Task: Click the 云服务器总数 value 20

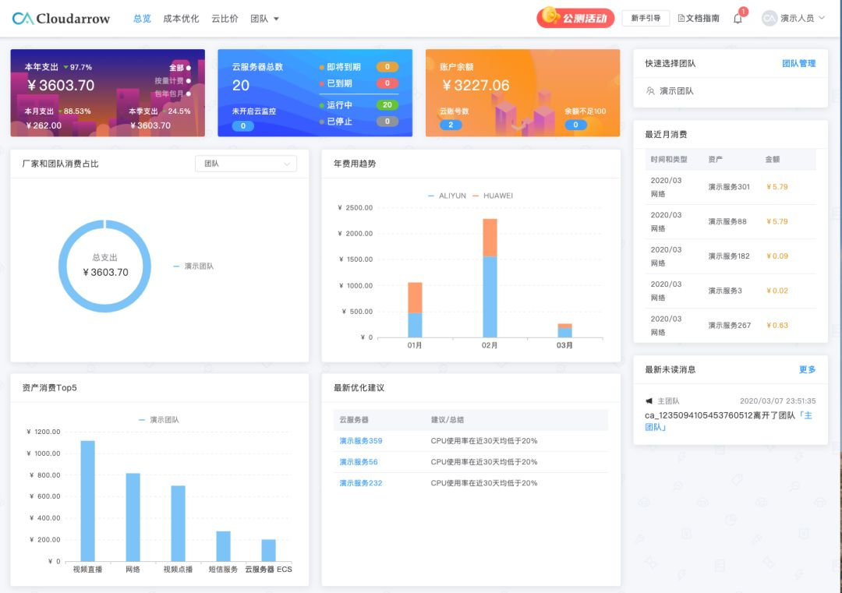Action: (x=241, y=86)
